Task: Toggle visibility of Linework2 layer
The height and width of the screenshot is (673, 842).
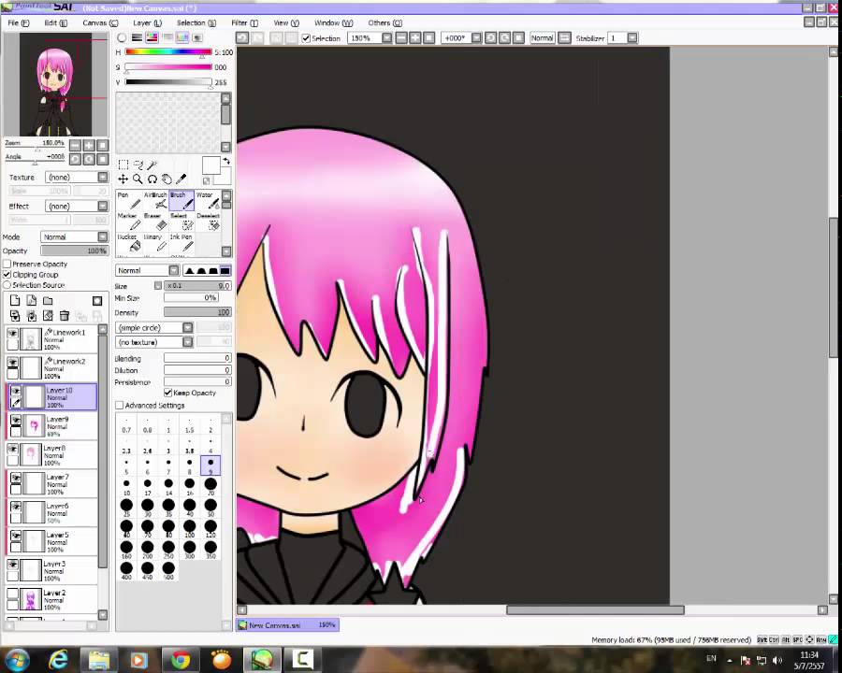Action: [12, 363]
